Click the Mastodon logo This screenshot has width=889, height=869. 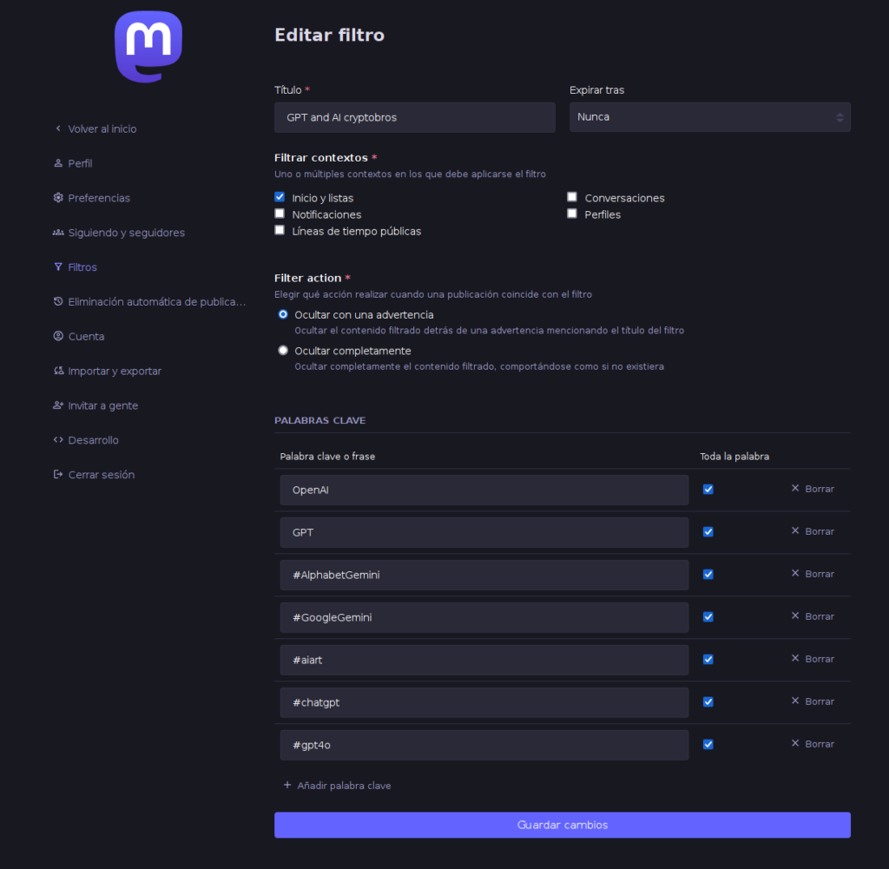click(x=148, y=47)
